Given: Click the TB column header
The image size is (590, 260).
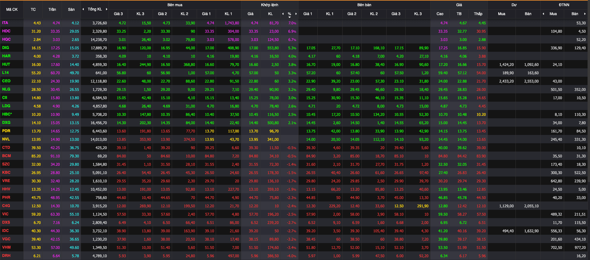Looking at the screenshot, I should 459,14.
